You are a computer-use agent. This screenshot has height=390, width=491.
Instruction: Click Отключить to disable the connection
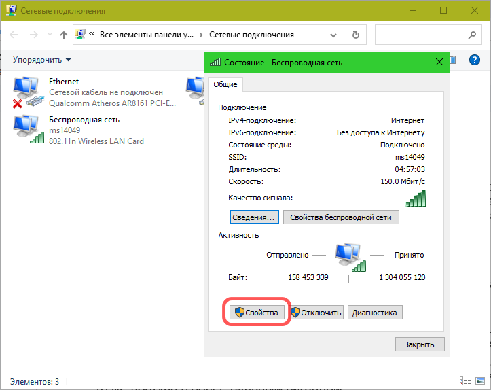pyautogui.click(x=317, y=313)
